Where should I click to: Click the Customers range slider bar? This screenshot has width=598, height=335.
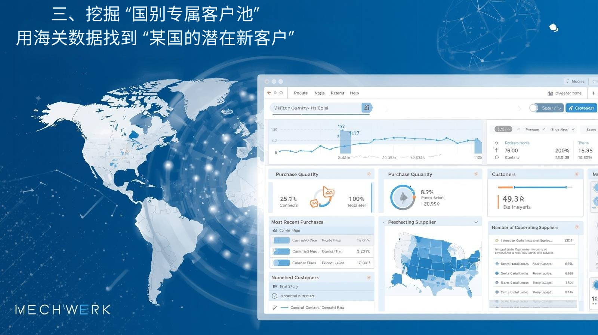pos(534,187)
